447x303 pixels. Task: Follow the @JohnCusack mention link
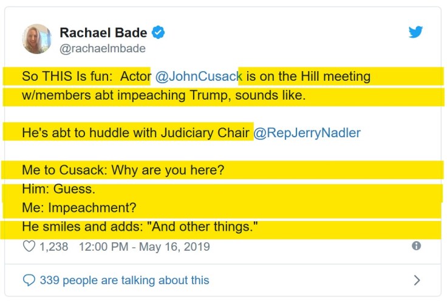tap(199, 77)
